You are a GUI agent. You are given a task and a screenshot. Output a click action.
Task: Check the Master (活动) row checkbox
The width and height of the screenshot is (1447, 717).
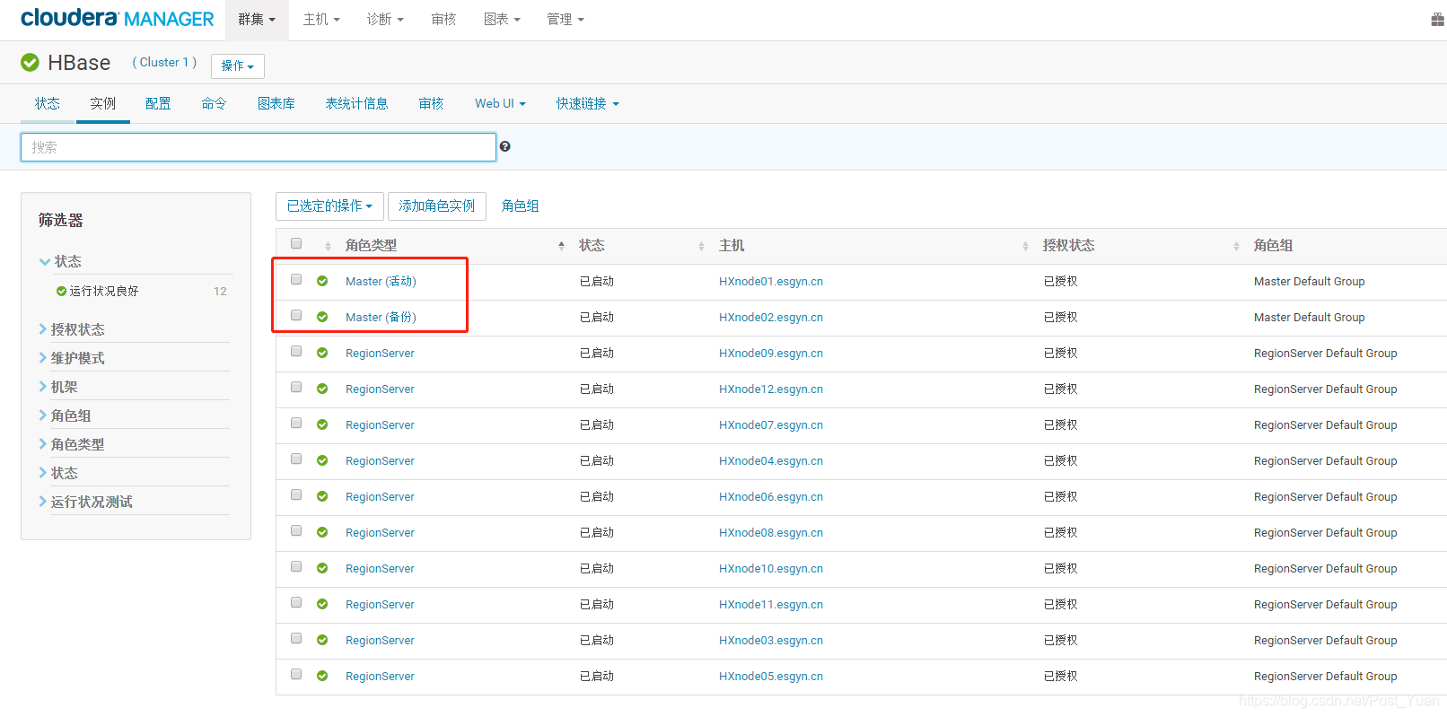pos(296,279)
